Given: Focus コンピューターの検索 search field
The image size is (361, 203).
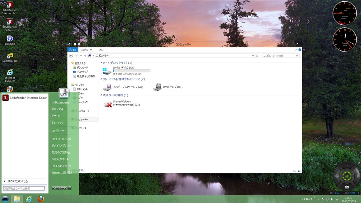Looking at the screenshot, I should (x=280, y=56).
